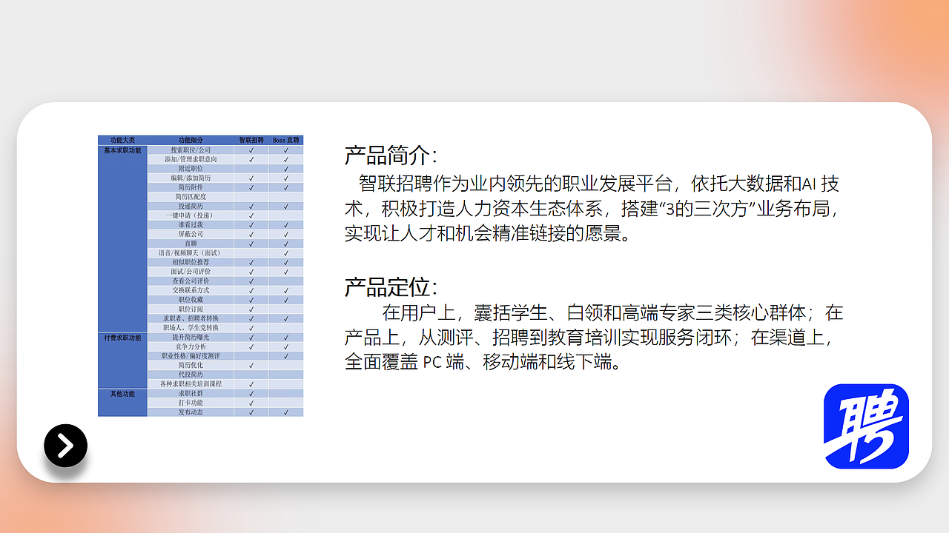Click the 功能细分 table header
The height and width of the screenshot is (533, 949).
coord(191,140)
